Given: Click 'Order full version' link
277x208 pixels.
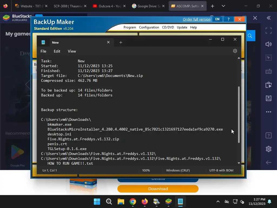Looking at the screenshot, I should [197, 19].
